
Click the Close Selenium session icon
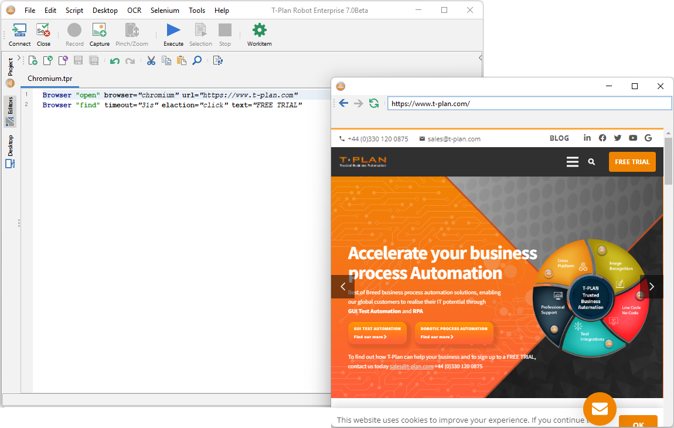pos(43,31)
